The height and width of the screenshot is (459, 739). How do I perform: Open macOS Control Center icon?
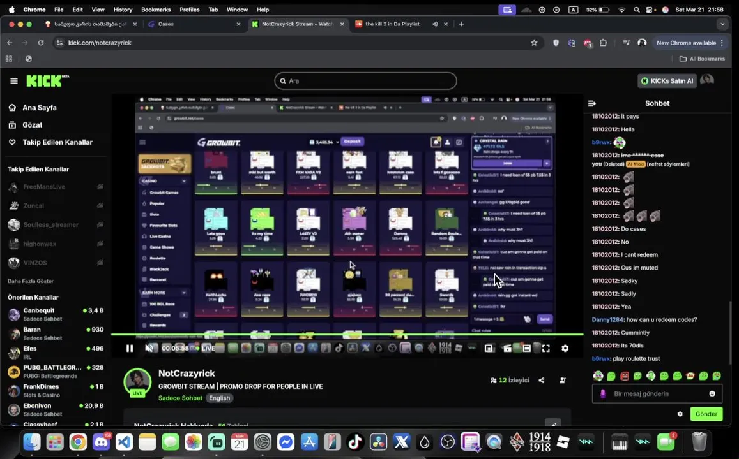pos(650,10)
